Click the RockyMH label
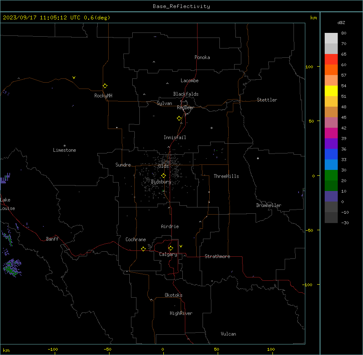Screen dimensions: 363x355 (x=103, y=96)
